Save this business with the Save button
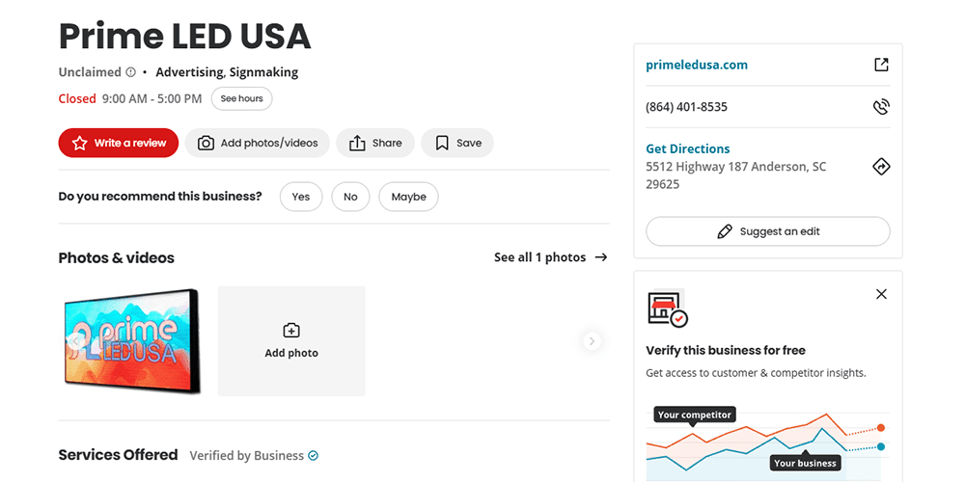Image resolution: width=965 pixels, height=482 pixels. 457,144
